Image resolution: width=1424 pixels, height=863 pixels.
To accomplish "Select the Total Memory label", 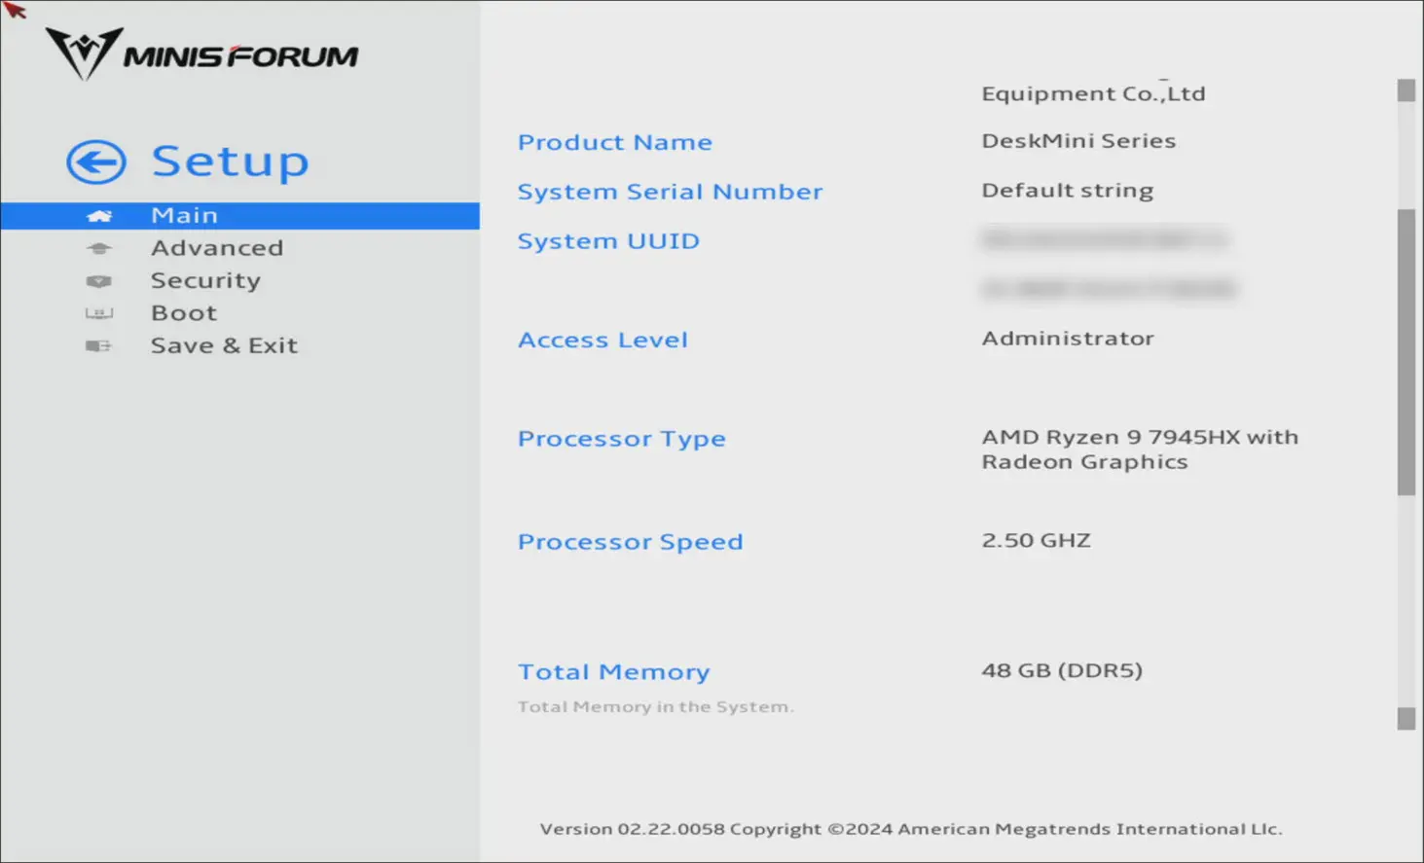I will [614, 672].
